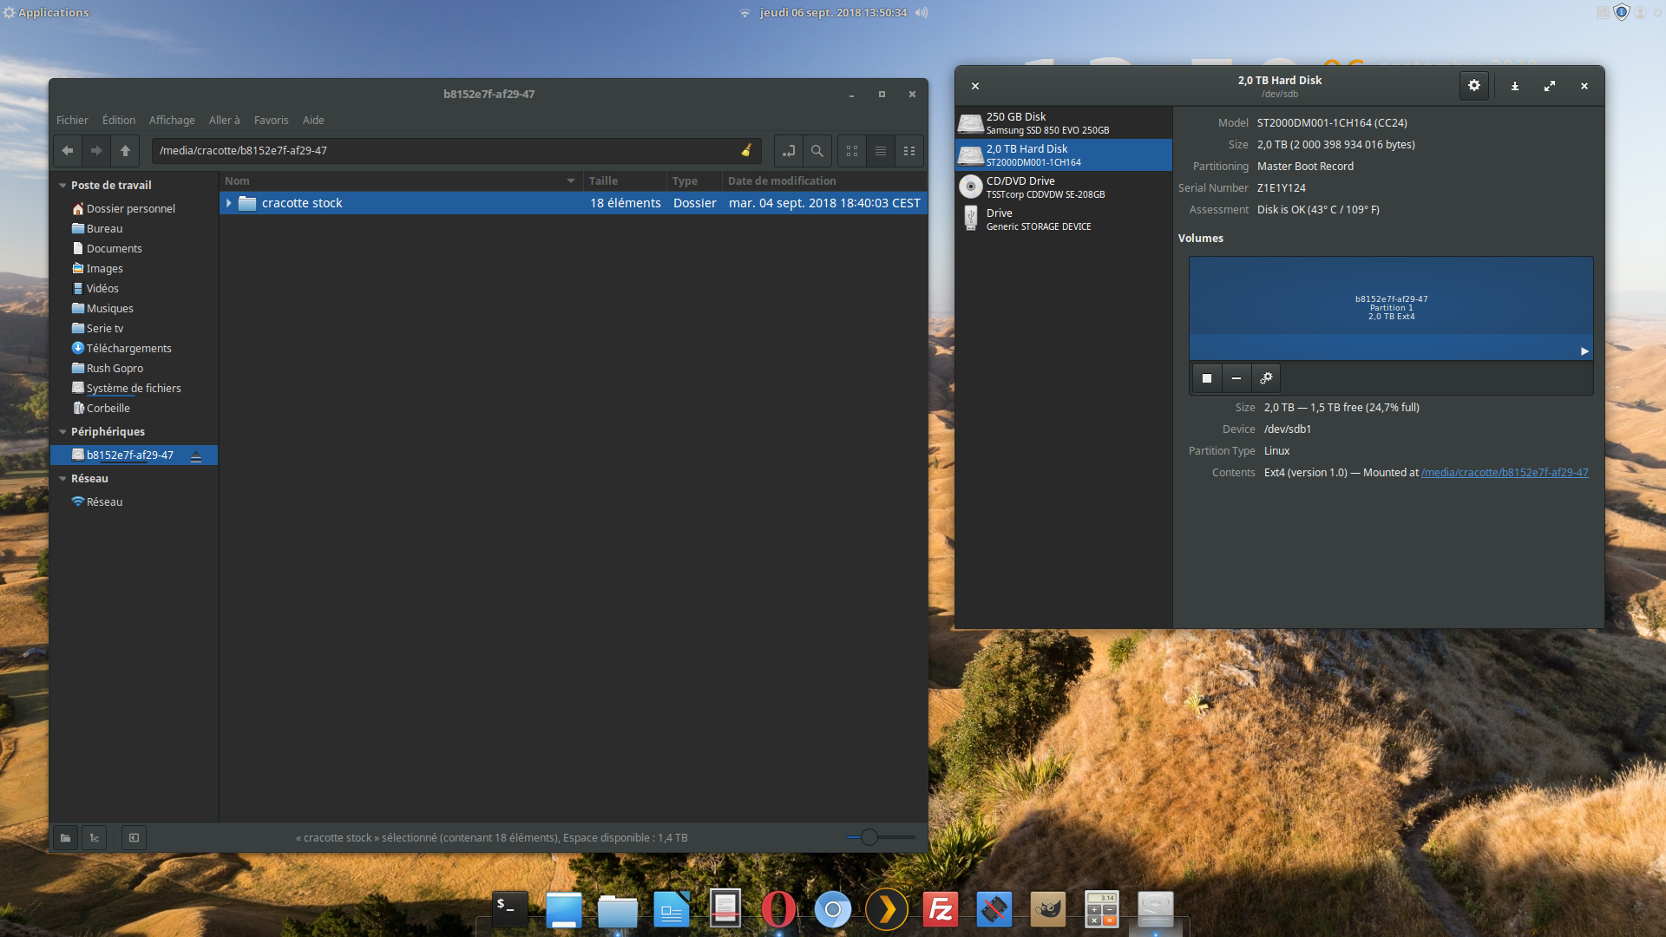Show the tree view sidebar pane
The width and height of the screenshot is (1666, 937).
point(95,837)
